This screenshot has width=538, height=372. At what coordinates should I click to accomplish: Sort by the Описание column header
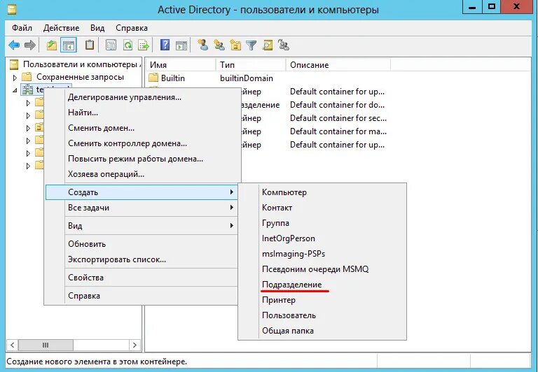click(x=338, y=65)
